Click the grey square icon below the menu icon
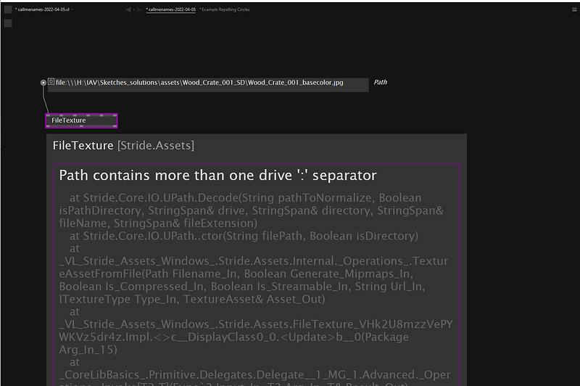This screenshot has width=580, height=386. coord(8,24)
